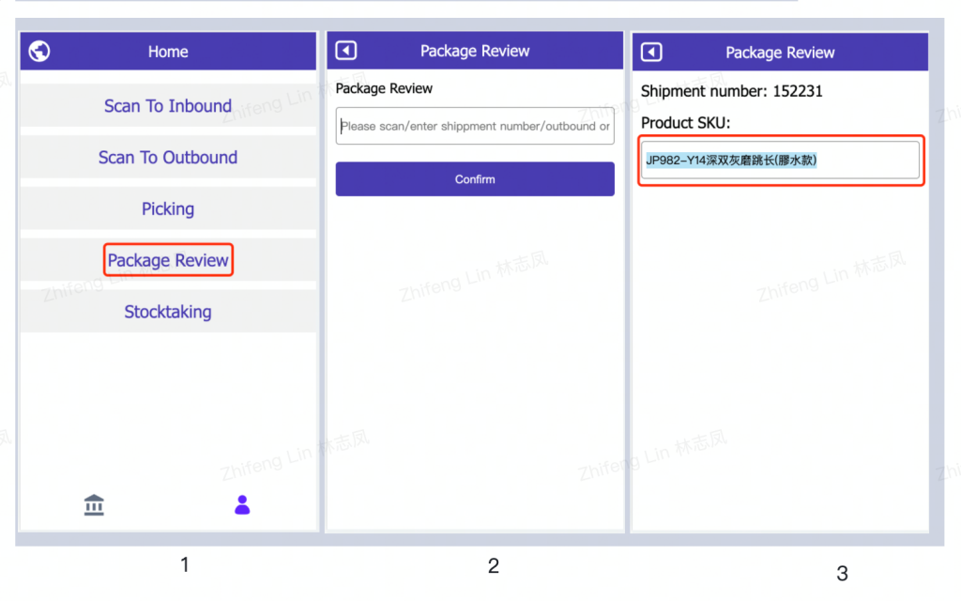Click Package Review title on SKU screen
The image size is (961, 601).
click(780, 53)
